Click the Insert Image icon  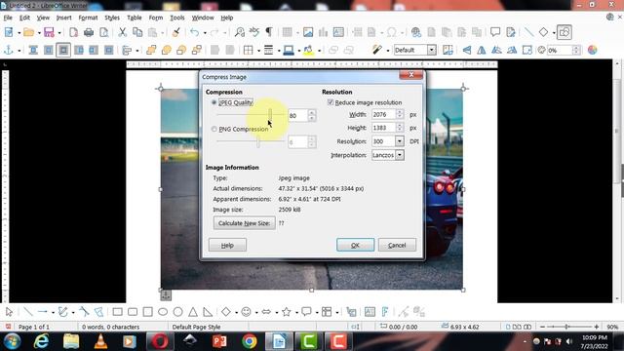click(x=308, y=32)
